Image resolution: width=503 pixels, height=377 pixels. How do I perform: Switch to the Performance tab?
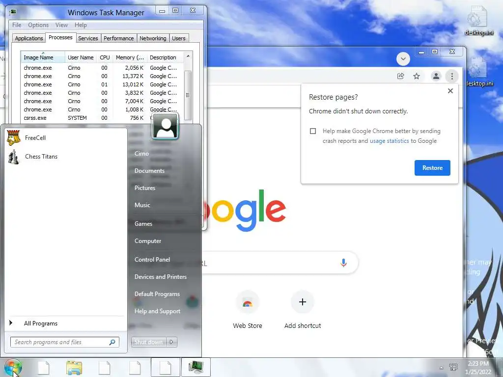[x=119, y=38]
